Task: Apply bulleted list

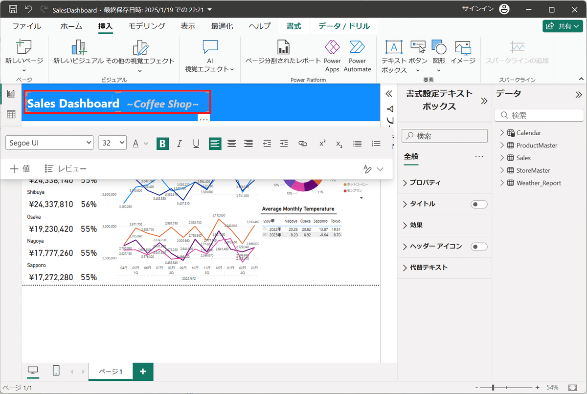Action: tap(358, 143)
